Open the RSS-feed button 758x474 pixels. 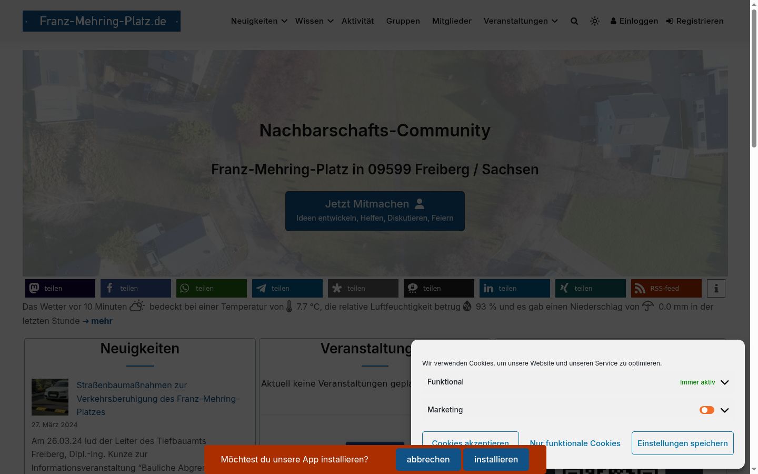[x=666, y=288]
